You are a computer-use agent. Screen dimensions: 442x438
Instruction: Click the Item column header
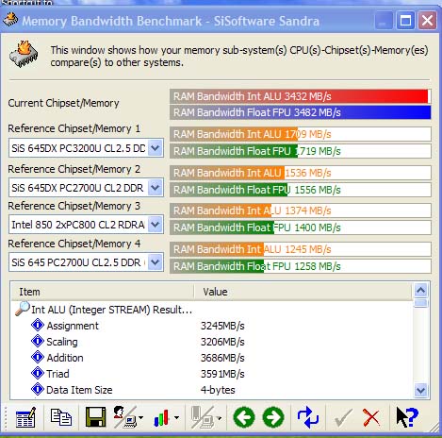coord(103,292)
